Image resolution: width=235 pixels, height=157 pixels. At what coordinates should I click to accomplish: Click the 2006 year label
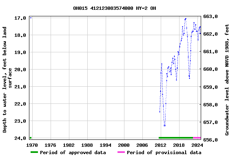coord(142,145)
